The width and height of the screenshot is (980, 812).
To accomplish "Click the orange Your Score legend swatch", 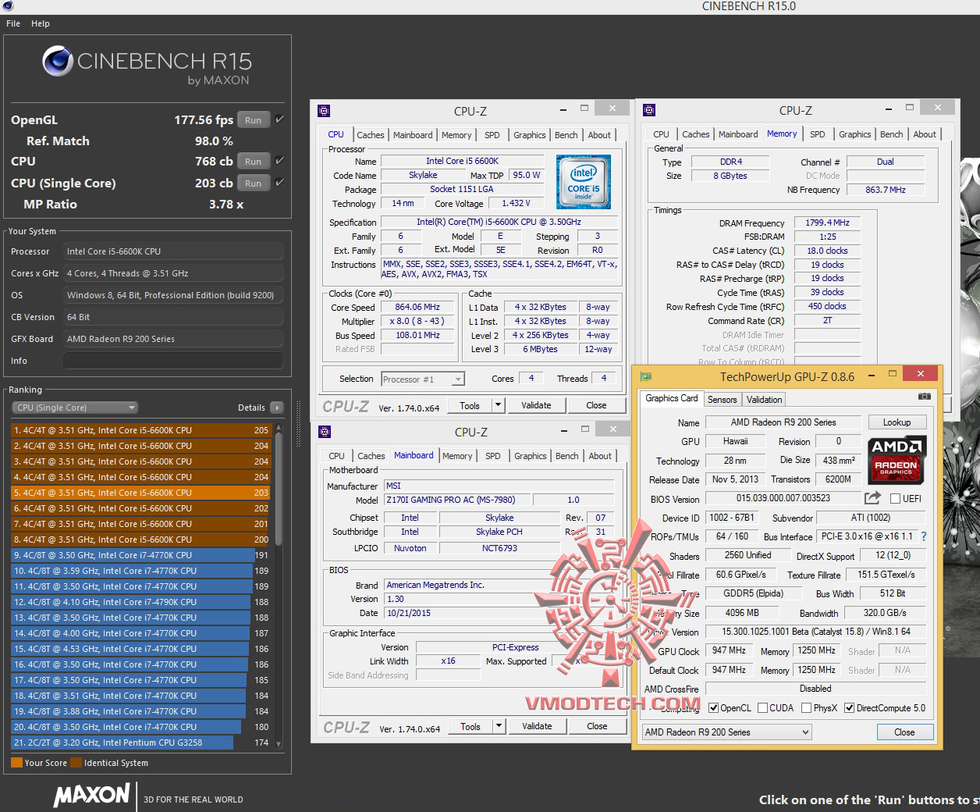I will 16,763.
